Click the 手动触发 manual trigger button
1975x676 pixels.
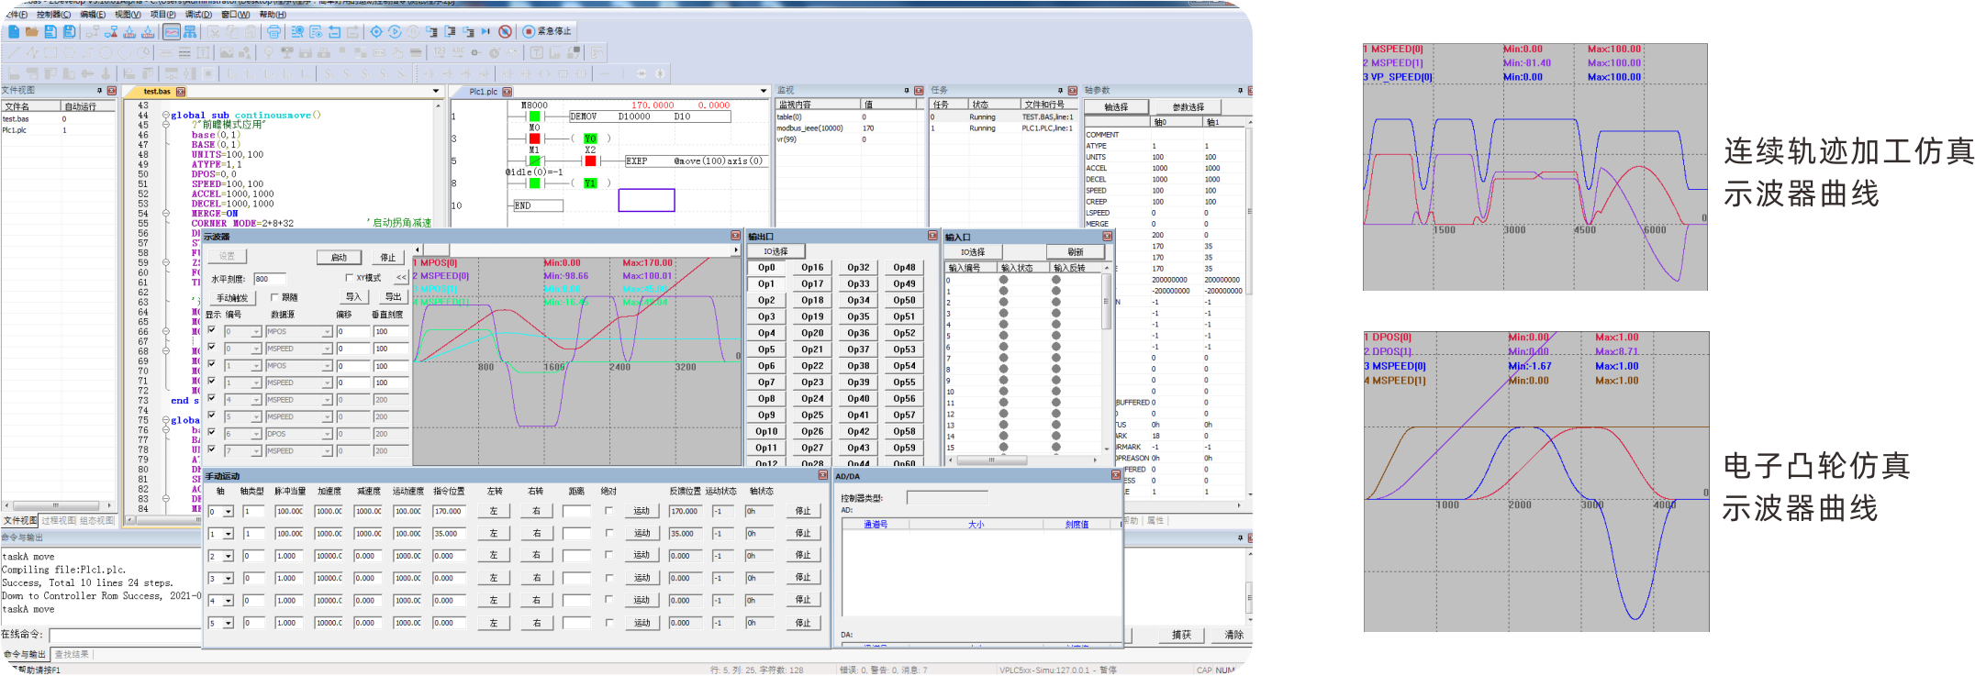click(x=232, y=298)
